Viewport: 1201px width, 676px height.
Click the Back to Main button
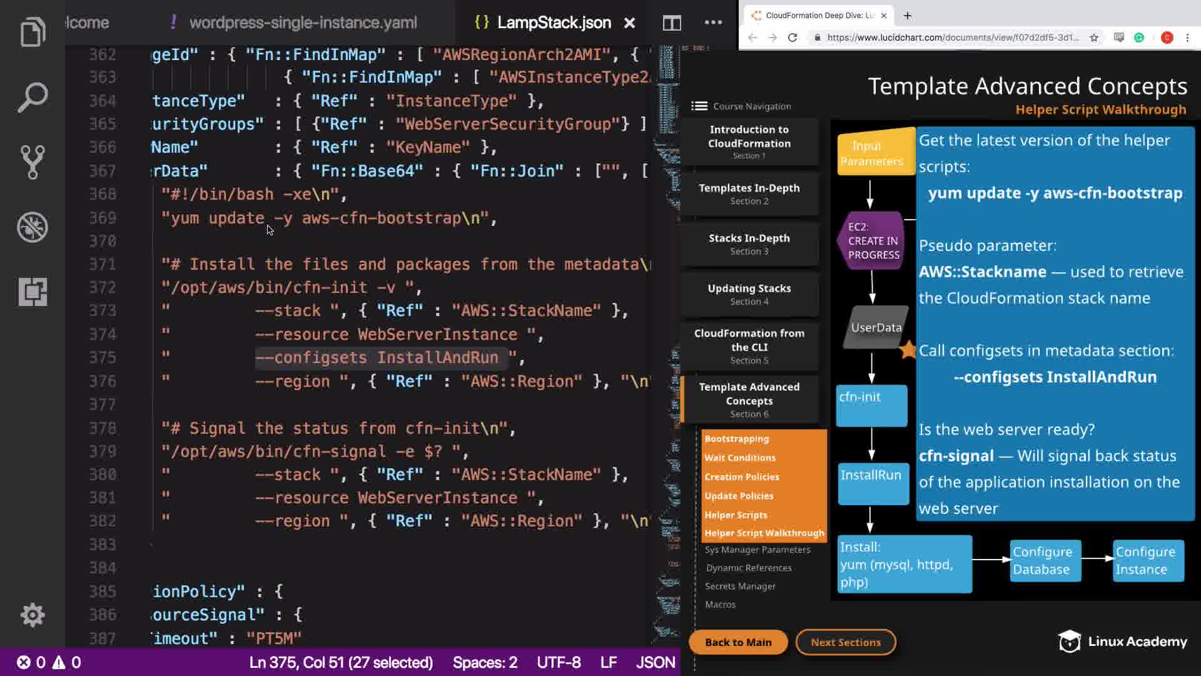pyautogui.click(x=738, y=642)
